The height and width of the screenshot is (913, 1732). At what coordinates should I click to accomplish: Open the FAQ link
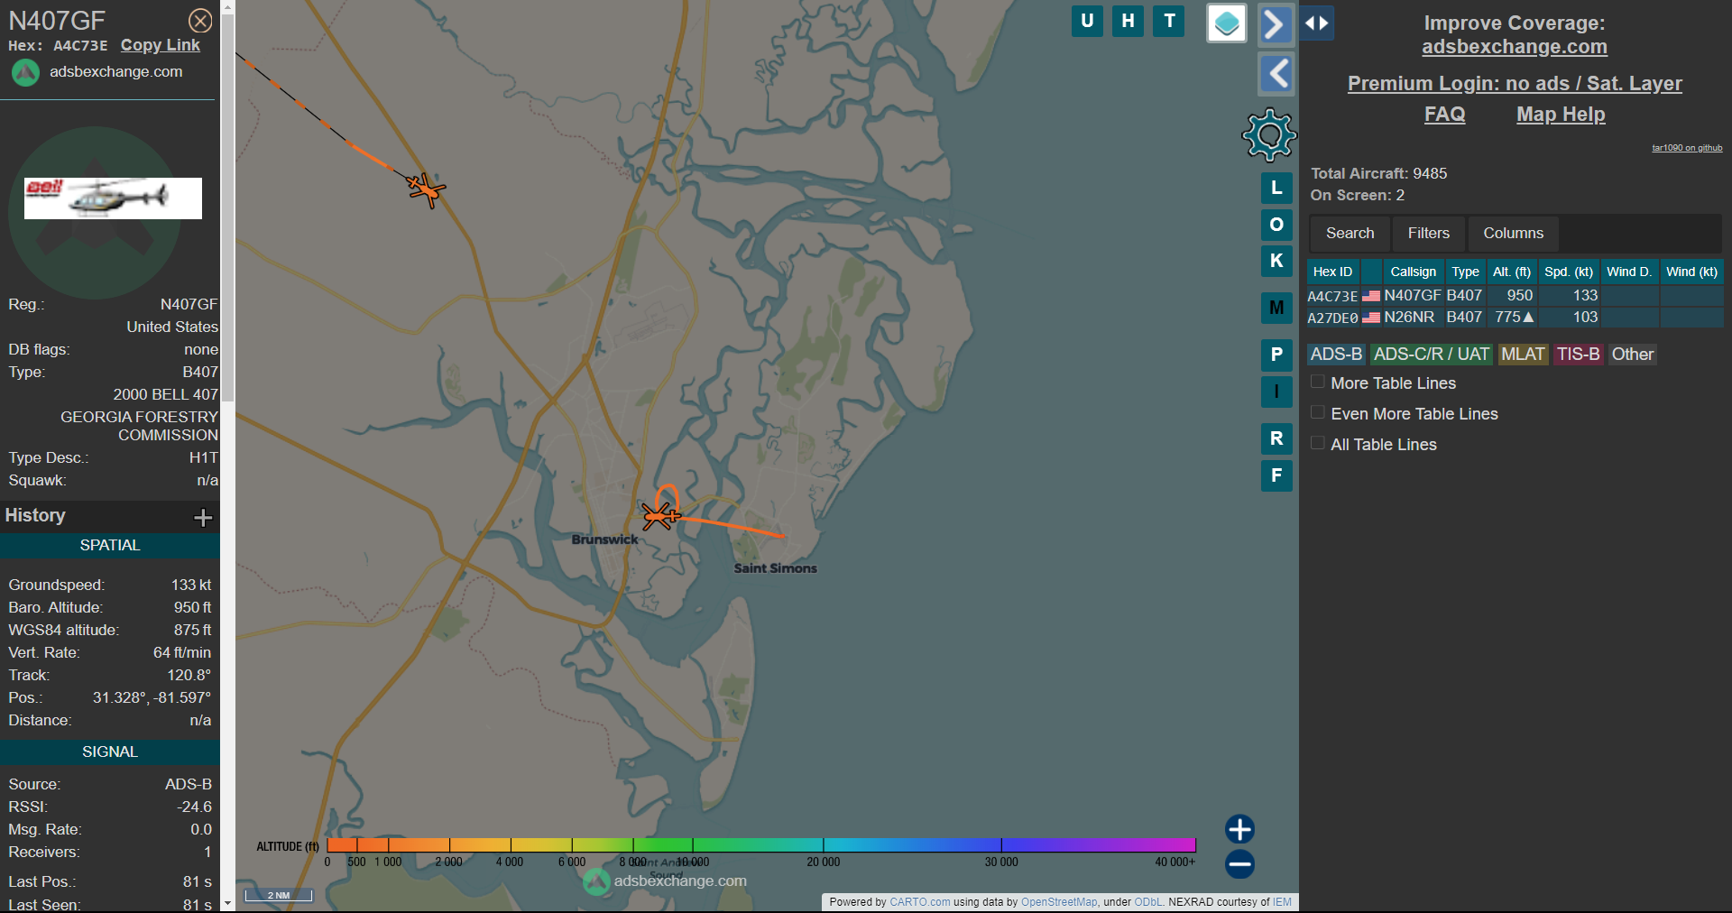[x=1444, y=115]
